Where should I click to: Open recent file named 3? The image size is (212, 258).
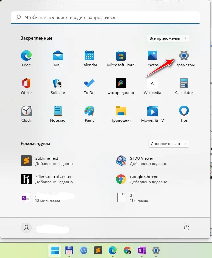pyautogui.click(x=132, y=198)
